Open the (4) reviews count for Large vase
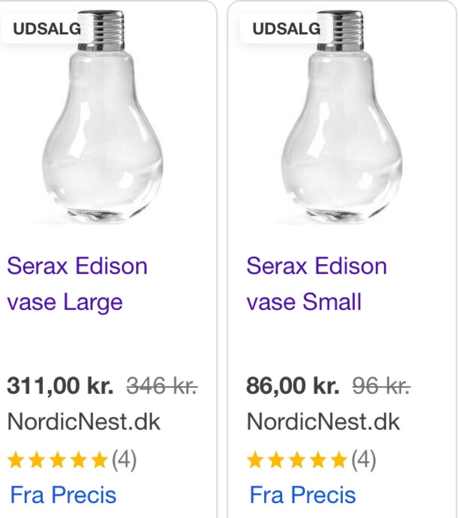The image size is (459, 518). [124, 461]
